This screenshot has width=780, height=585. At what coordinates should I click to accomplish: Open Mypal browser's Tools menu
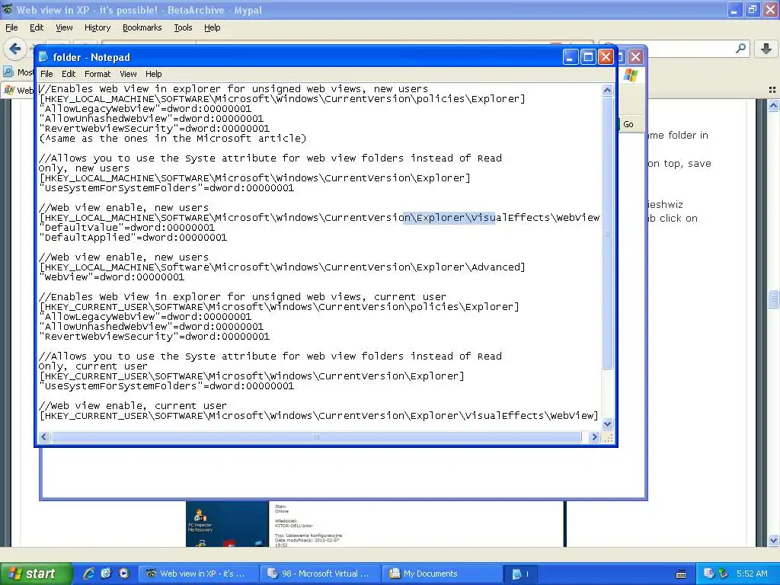point(183,27)
